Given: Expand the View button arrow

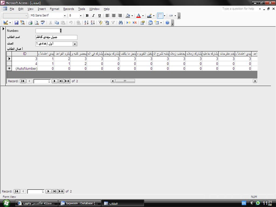Looking at the screenshot, I should click(10, 23).
